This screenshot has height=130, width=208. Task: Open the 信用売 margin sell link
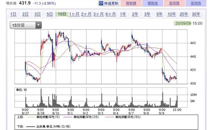(x=196, y=3)
